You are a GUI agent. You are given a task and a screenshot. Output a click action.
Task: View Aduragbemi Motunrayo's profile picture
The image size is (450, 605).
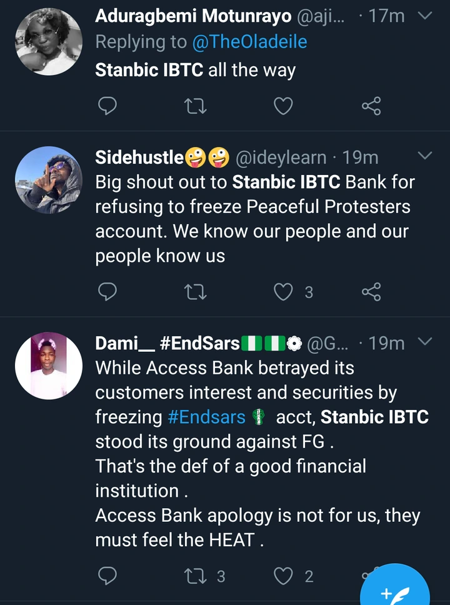pyautogui.click(x=48, y=42)
